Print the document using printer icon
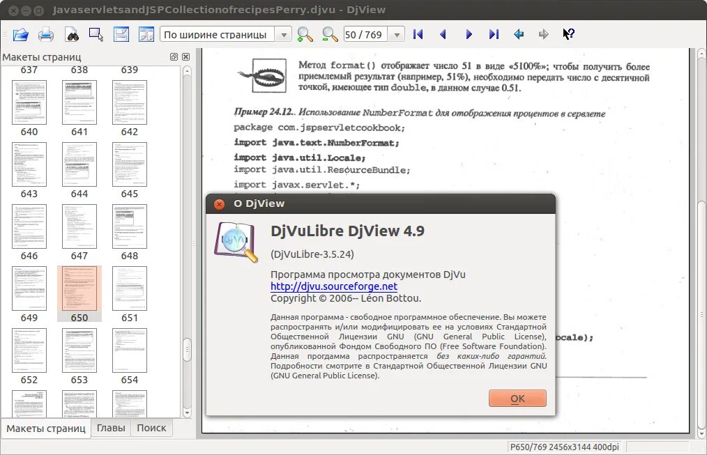The image size is (707, 455). tap(45, 34)
